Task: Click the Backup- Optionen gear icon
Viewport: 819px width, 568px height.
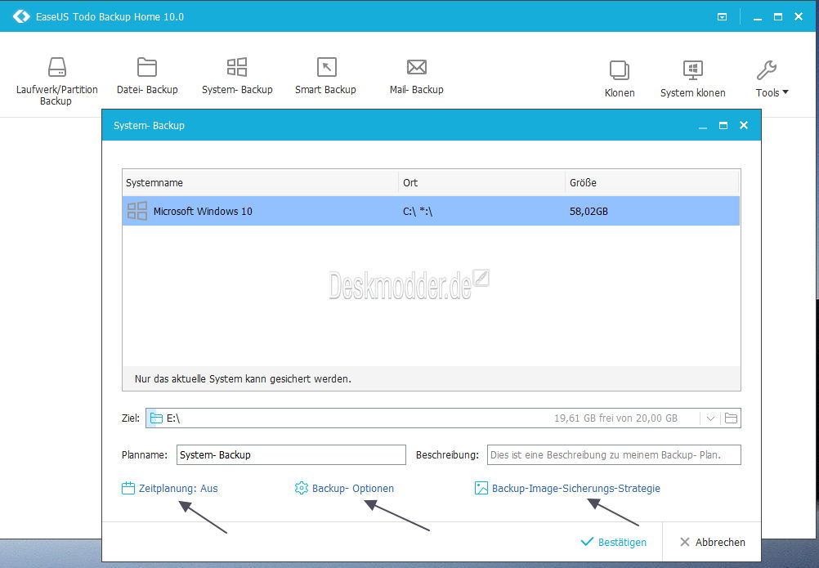Action: click(x=302, y=488)
